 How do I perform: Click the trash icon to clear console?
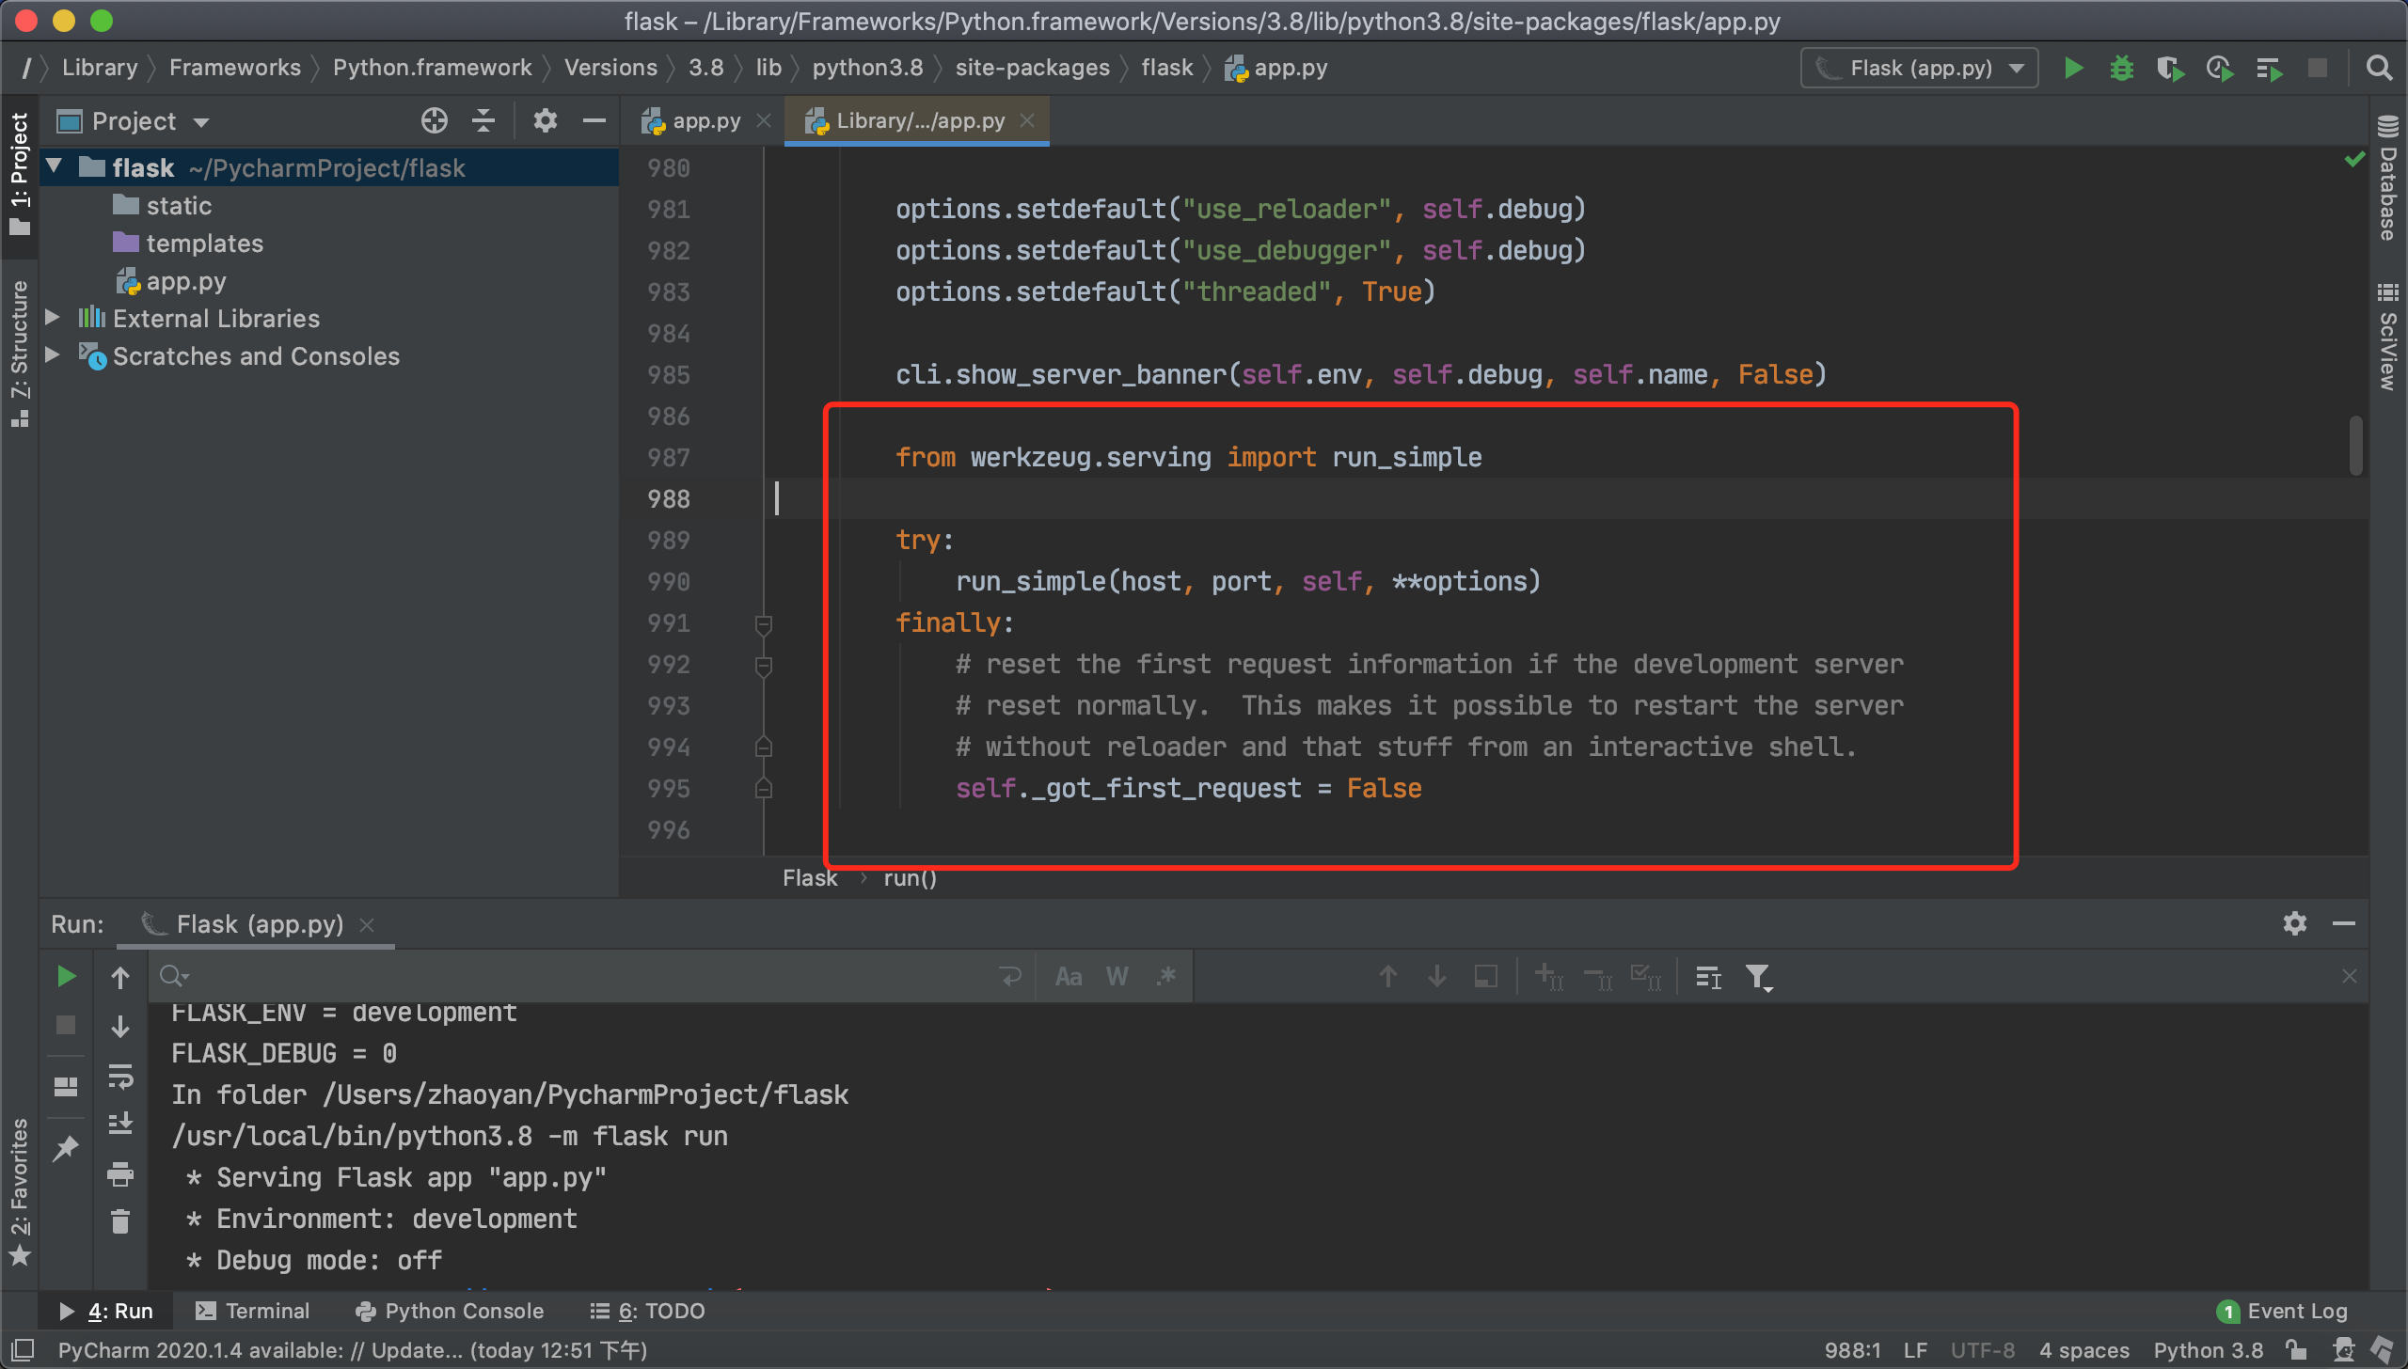[x=120, y=1221]
